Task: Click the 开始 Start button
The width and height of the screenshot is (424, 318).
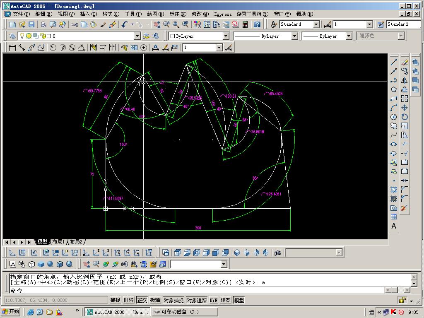Action: tap(11, 312)
